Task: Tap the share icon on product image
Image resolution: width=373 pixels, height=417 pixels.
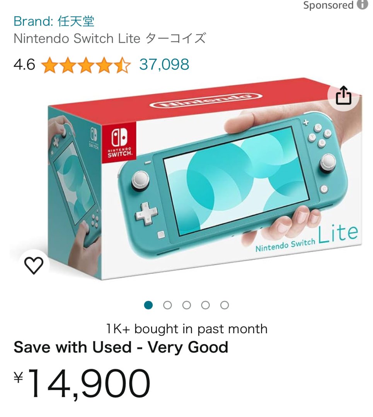Action: coord(343,95)
